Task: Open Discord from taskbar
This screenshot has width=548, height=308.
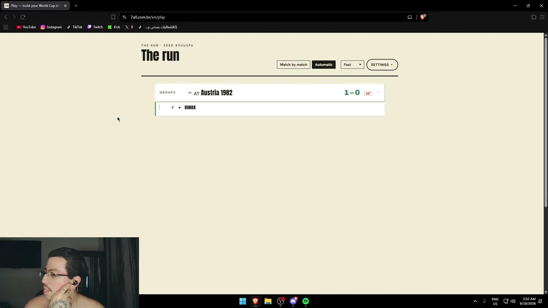Action: [x=293, y=301]
